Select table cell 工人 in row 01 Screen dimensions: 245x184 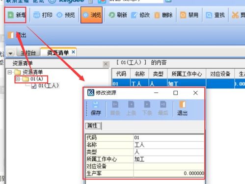[x=139, y=84]
